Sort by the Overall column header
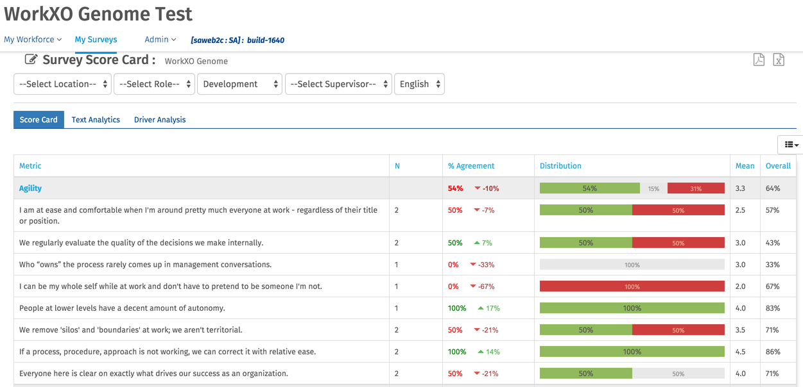The image size is (803, 387). [x=778, y=166]
